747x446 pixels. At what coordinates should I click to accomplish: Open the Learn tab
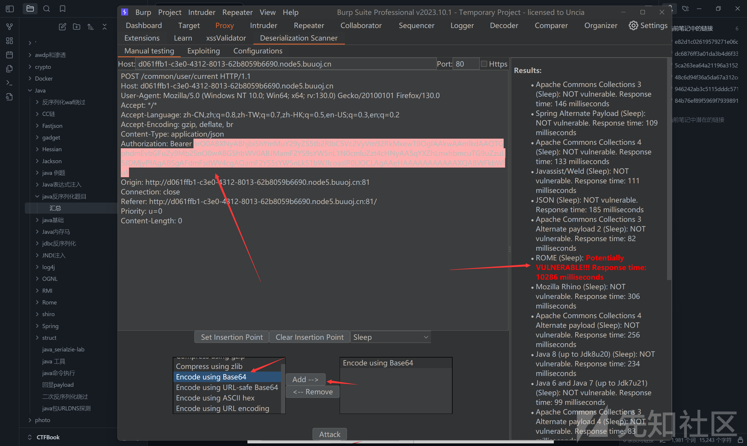pyautogui.click(x=183, y=38)
